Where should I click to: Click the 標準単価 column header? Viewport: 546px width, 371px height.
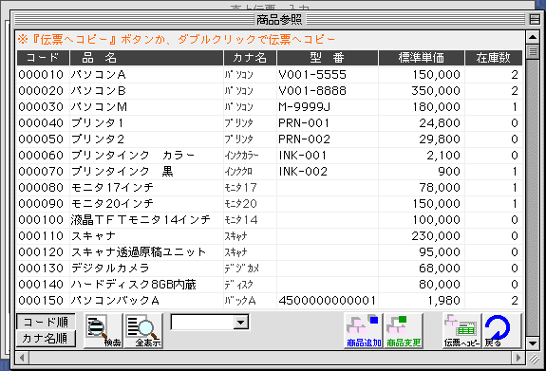(422, 58)
